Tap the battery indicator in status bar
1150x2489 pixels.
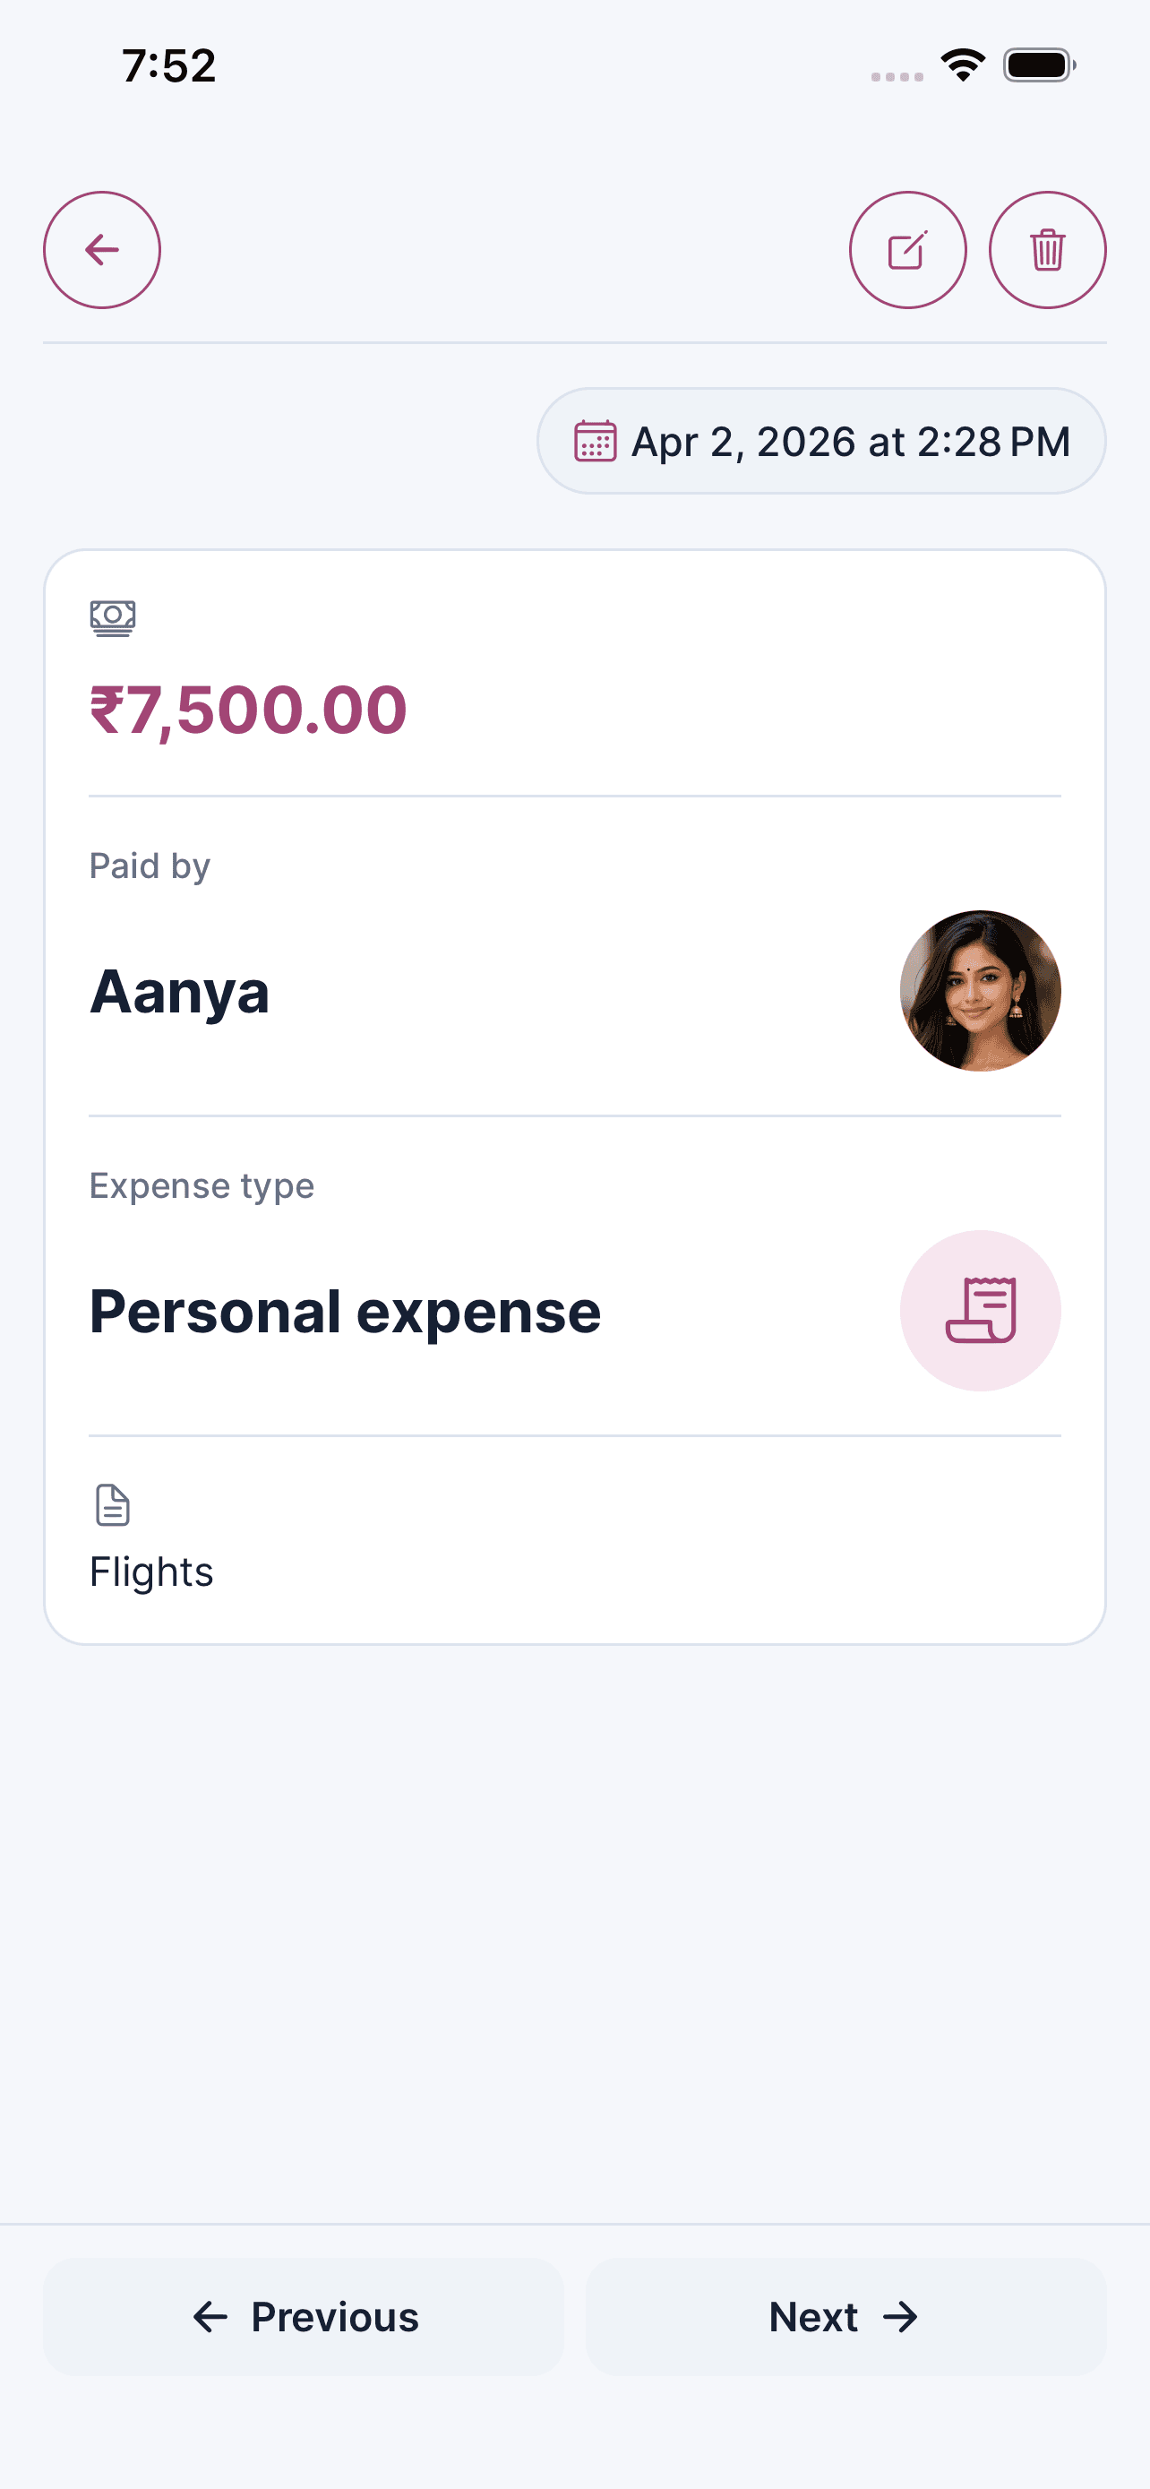coord(1039,65)
